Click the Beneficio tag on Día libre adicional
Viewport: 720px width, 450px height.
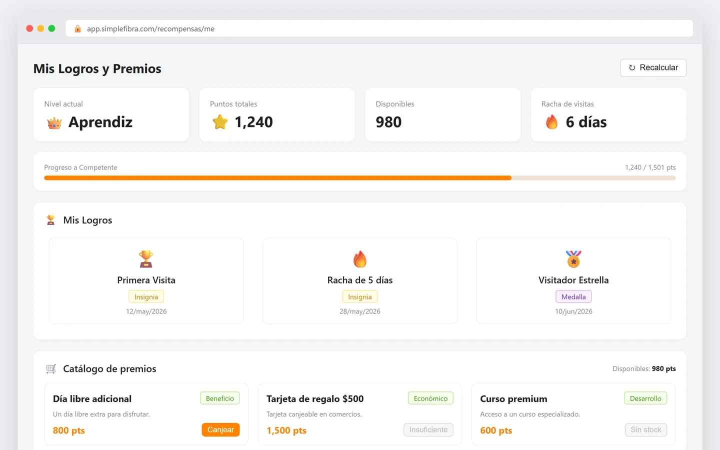point(220,398)
